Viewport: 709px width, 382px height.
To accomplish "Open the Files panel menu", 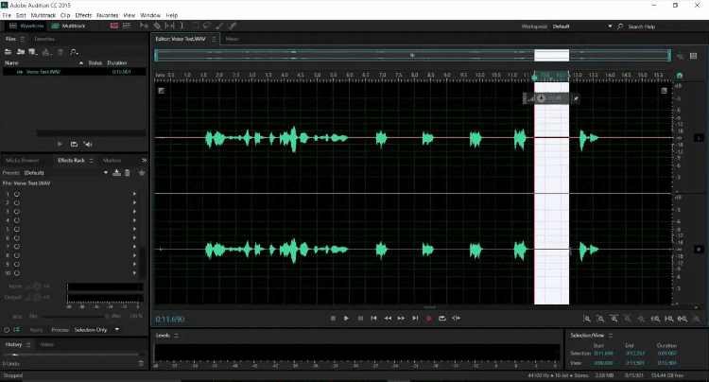I will point(22,39).
